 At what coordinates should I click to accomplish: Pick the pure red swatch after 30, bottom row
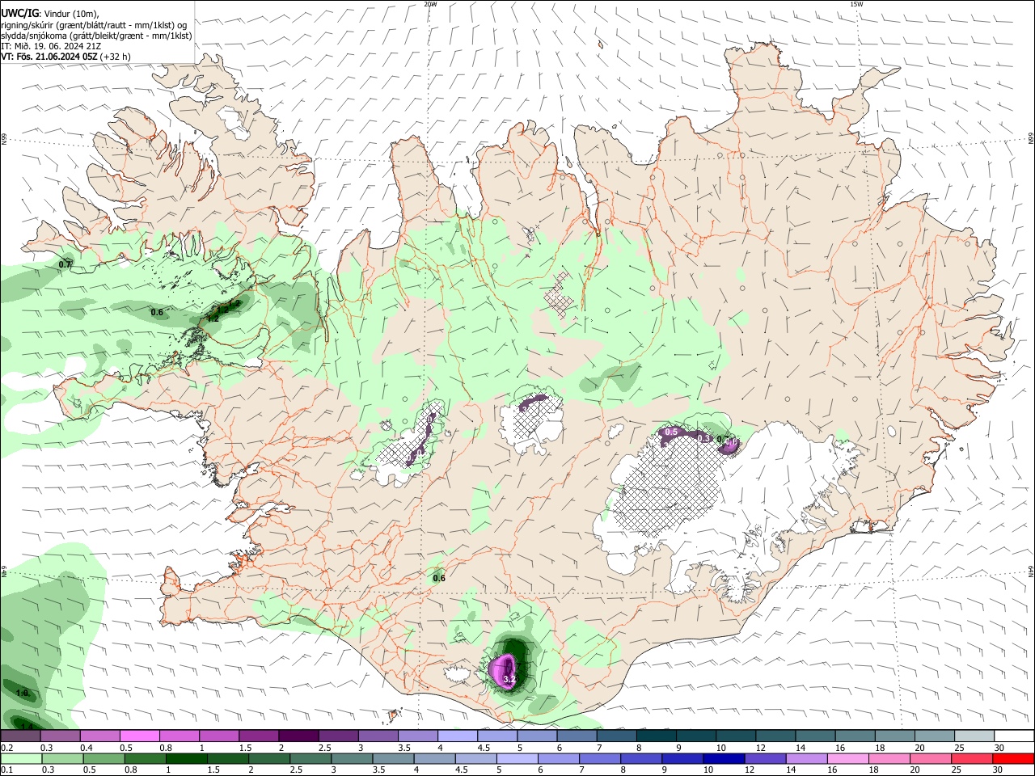[1014, 758]
